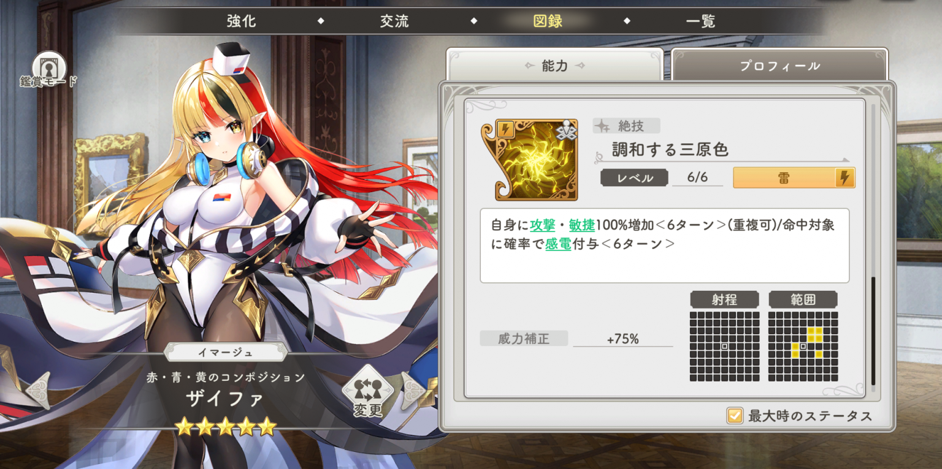
Task: Toggle 最大時のステータス checkbox
Action: [x=735, y=416]
